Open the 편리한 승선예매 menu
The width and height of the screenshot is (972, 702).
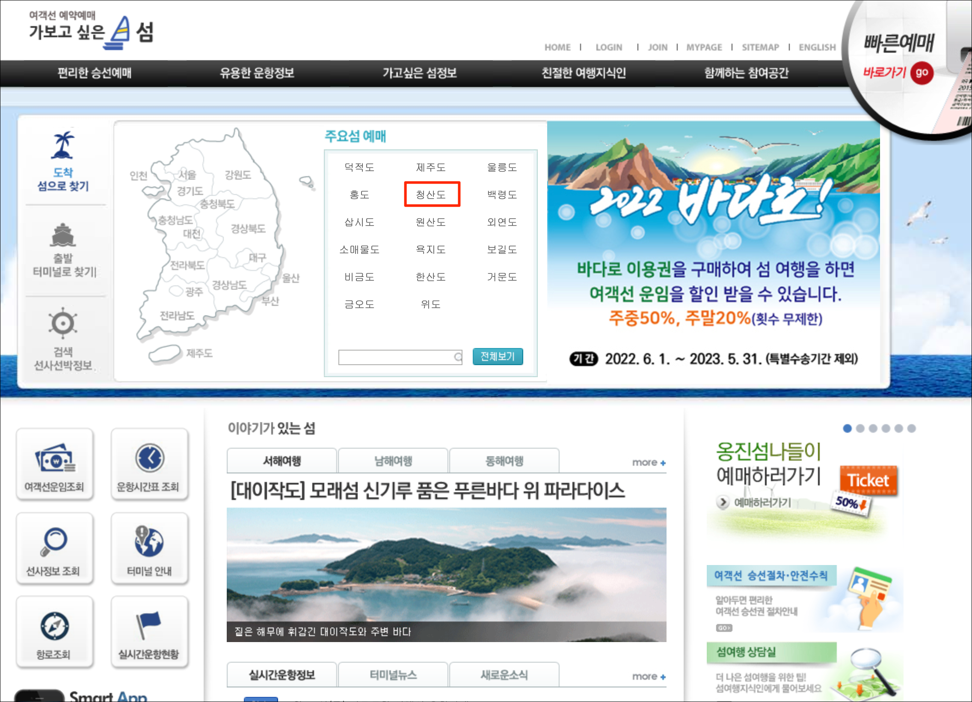pos(94,73)
